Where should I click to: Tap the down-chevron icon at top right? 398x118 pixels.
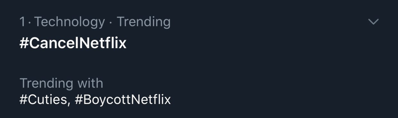(374, 22)
